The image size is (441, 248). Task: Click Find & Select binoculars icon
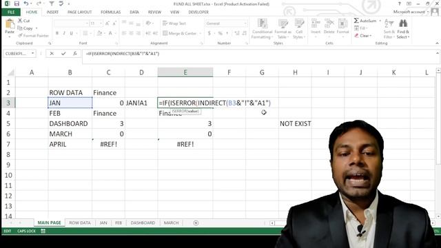403,23
